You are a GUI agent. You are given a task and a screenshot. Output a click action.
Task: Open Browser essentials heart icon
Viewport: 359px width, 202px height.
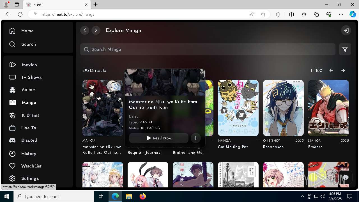point(329,14)
